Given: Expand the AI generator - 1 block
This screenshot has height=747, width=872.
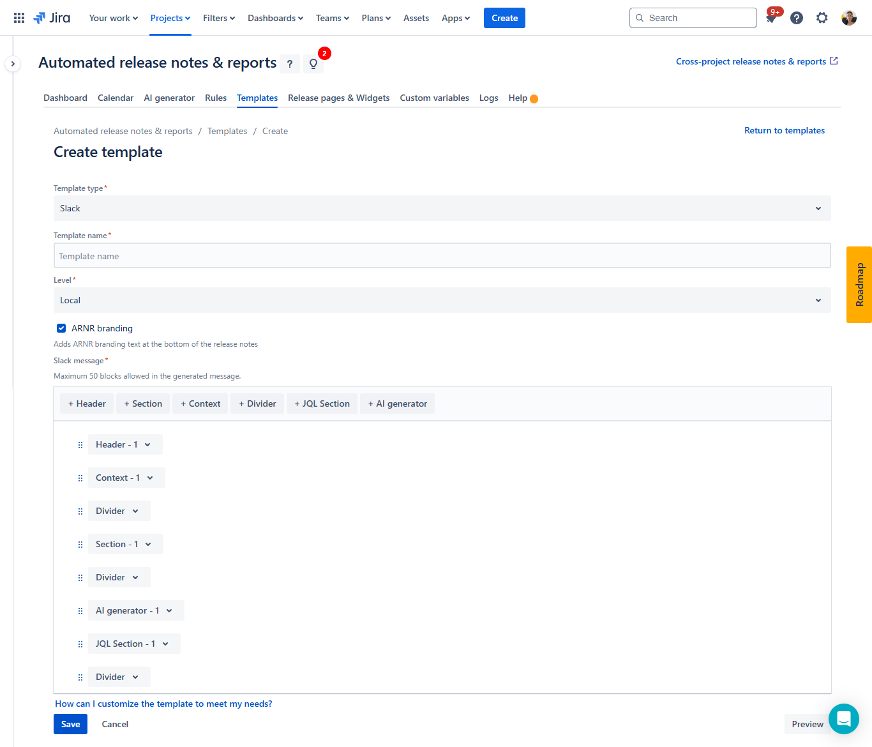Looking at the screenshot, I should click(136, 610).
